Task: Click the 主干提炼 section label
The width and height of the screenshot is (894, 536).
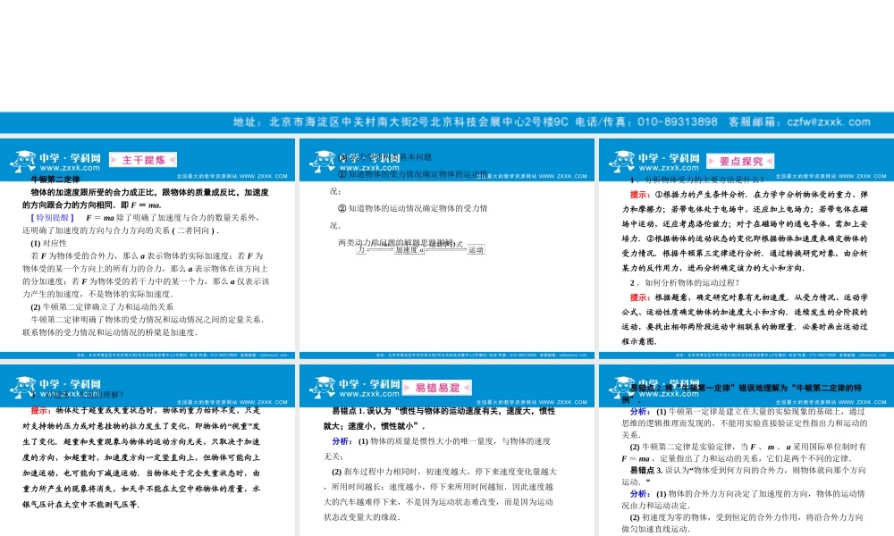Action: point(143,160)
